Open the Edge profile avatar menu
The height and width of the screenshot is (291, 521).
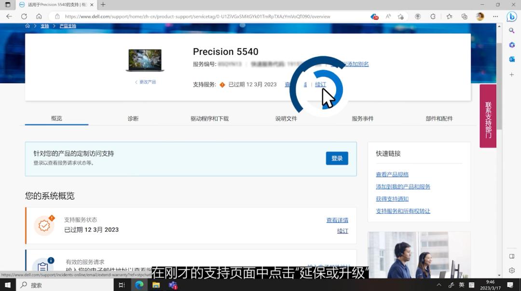coord(480,16)
